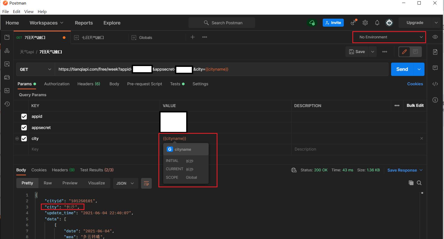444x239 pixels.
Task: Click the {{cityname}} value cell
Action: pyautogui.click(x=225, y=139)
